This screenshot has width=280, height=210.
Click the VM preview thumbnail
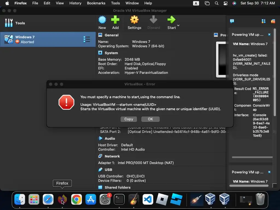click(221, 59)
